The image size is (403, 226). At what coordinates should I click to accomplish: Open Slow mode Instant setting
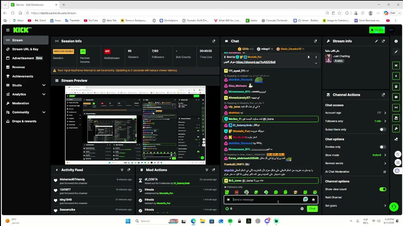[x=356, y=155]
